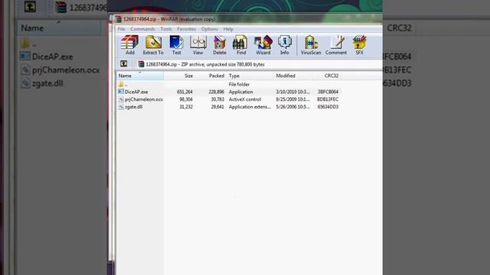Open the Options menu
Image resolution: width=490 pixels, height=275 pixels.
(209, 29)
